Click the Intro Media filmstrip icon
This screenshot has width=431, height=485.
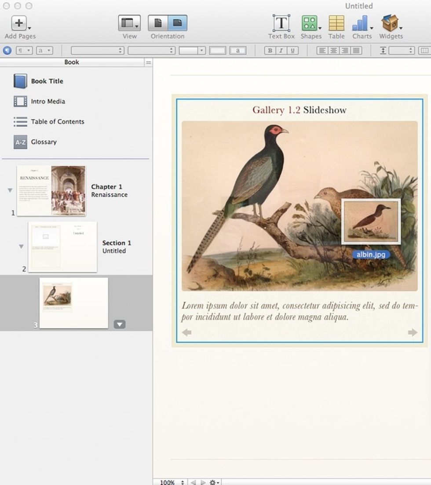point(20,101)
